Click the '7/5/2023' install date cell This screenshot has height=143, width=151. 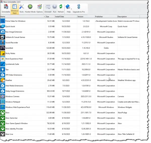coord(66,86)
